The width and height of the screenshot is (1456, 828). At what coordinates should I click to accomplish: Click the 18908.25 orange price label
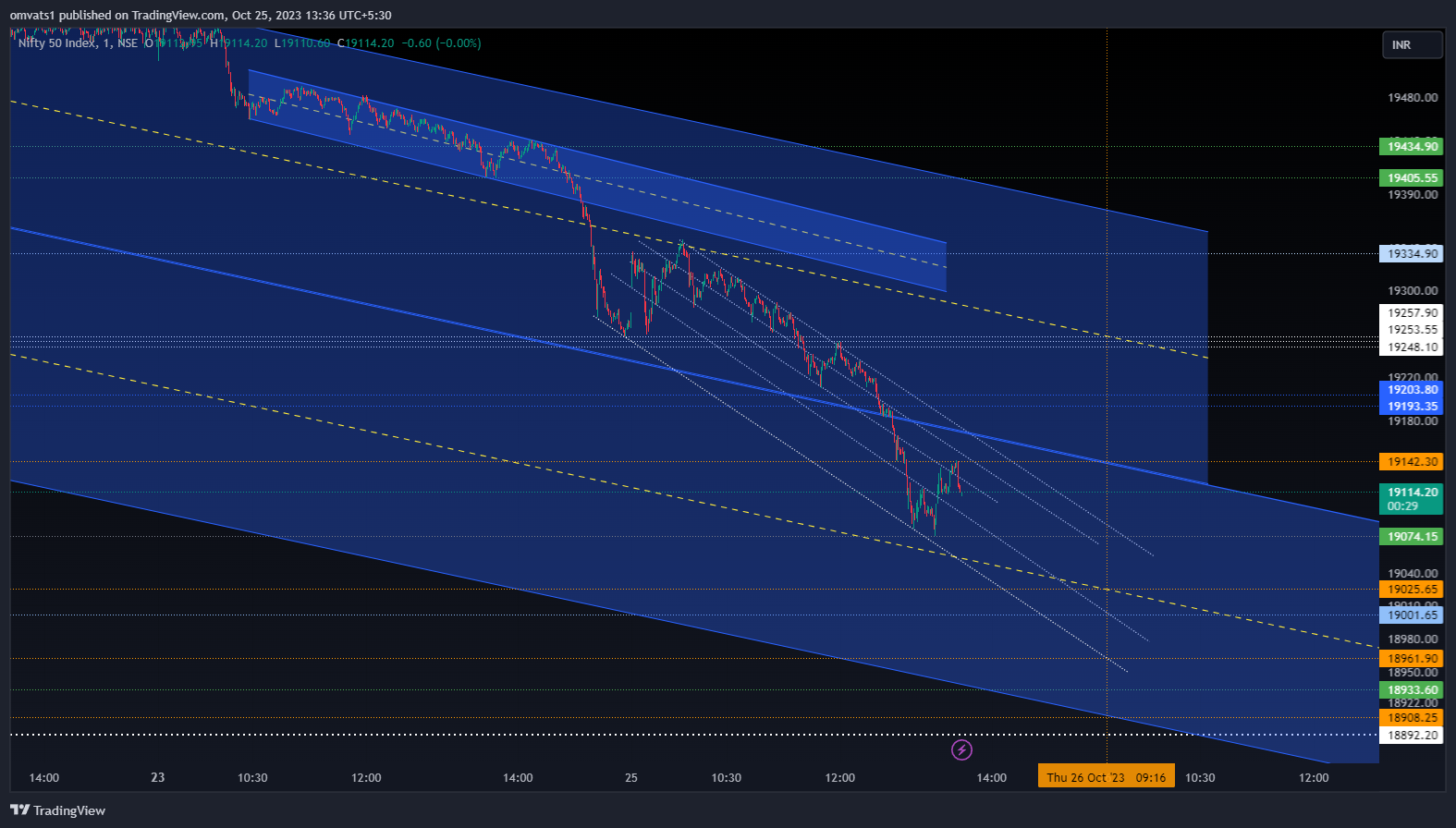pos(1411,718)
